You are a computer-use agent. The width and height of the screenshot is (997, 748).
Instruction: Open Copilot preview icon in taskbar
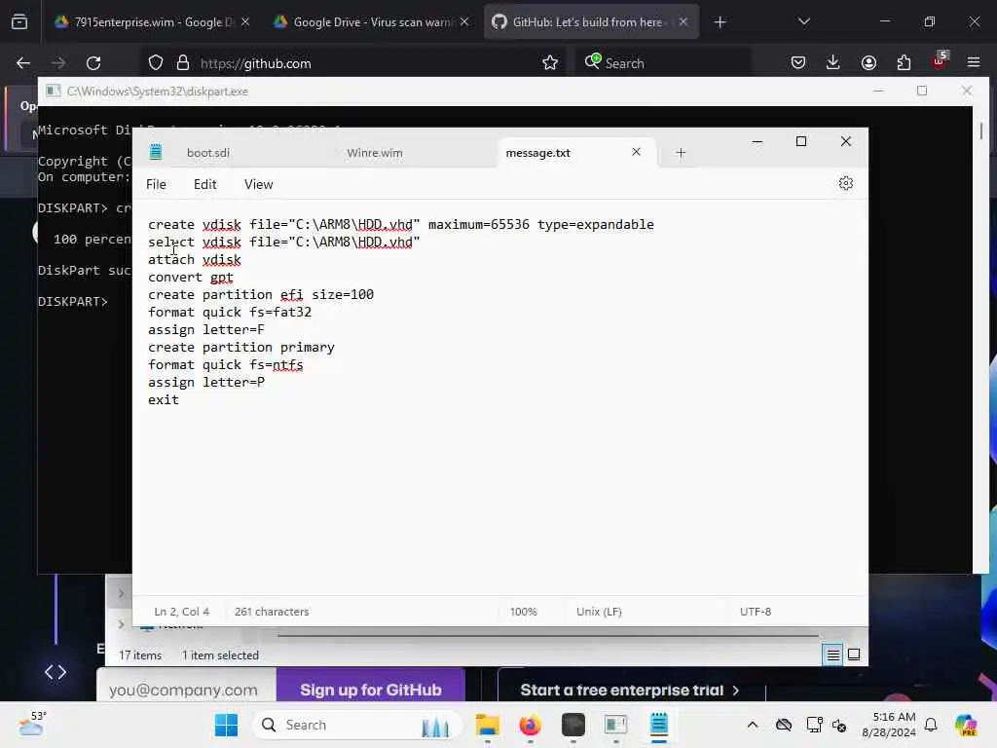click(x=966, y=725)
